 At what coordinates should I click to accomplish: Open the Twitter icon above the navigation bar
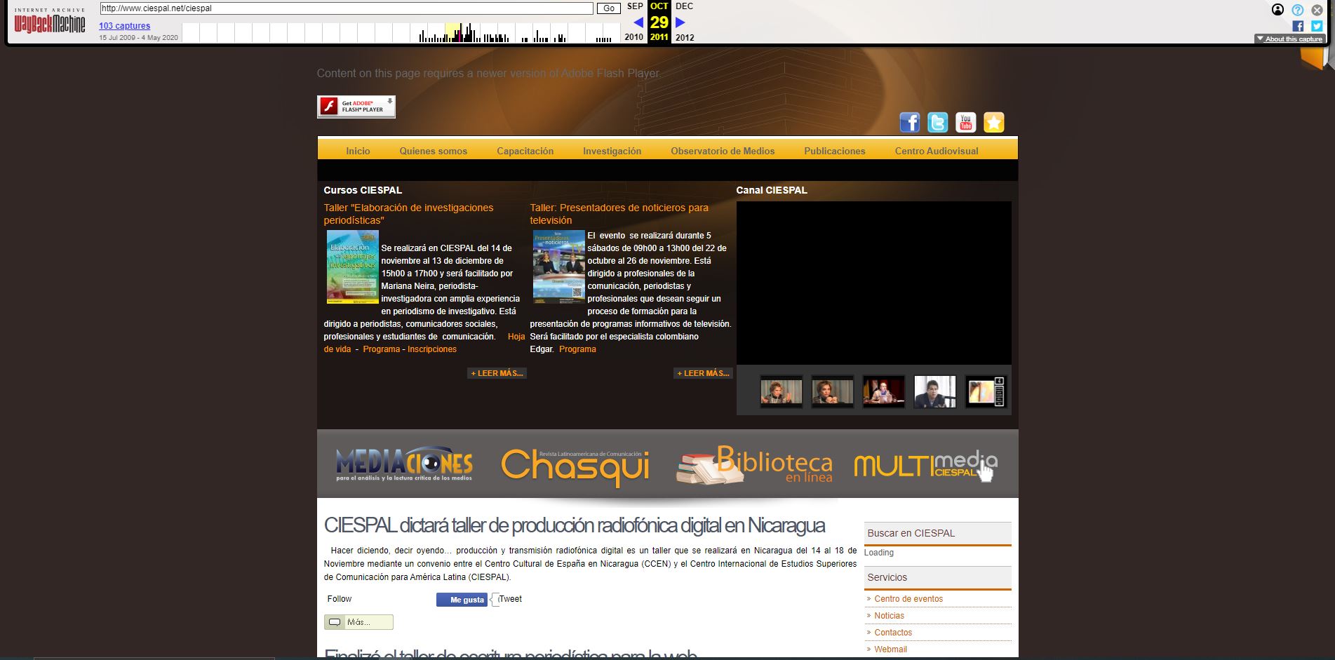pos(937,123)
